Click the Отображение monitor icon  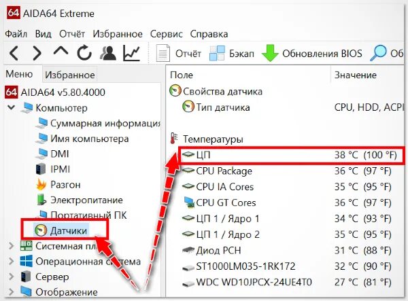point(27,291)
